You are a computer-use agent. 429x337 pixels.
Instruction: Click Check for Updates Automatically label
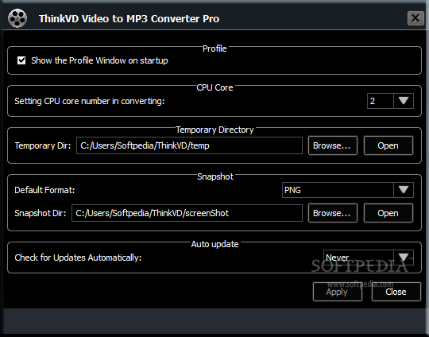(78, 258)
